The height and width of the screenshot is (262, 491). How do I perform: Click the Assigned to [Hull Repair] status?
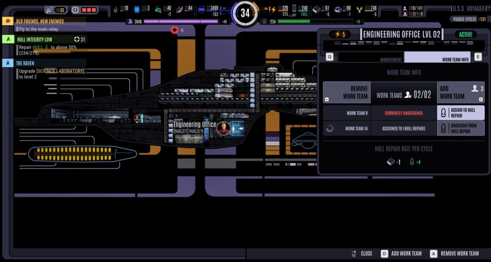click(403, 129)
